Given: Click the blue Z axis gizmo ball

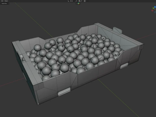Looking at the screenshot, I should (155, 7).
